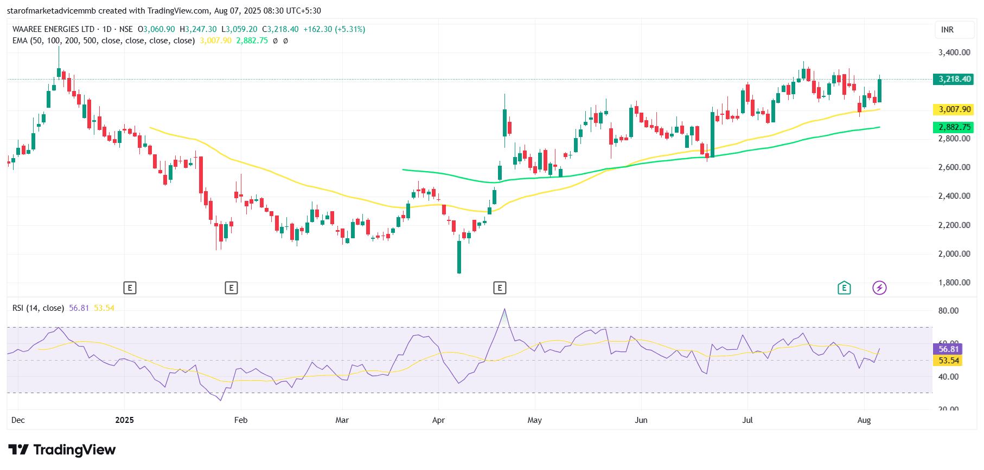Click the WAAREE ENERGIES LTD symbol title
The height and width of the screenshot is (470, 984).
click(x=54, y=29)
